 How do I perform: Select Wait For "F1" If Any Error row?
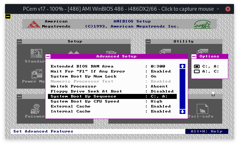tap(112, 71)
